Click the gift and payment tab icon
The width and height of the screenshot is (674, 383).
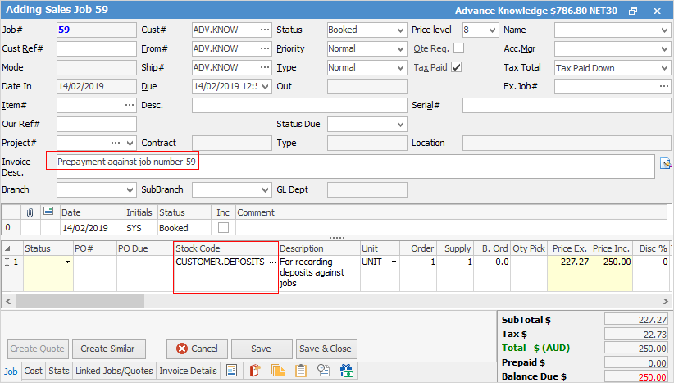tap(347, 371)
